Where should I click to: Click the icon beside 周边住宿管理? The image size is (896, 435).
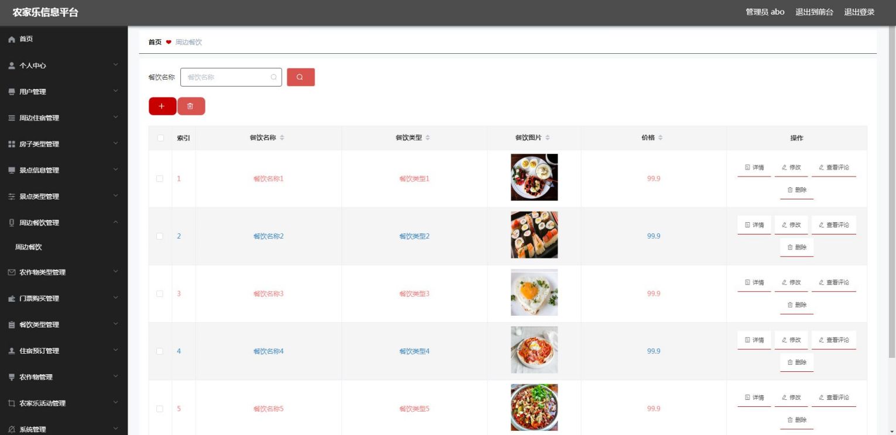point(12,118)
